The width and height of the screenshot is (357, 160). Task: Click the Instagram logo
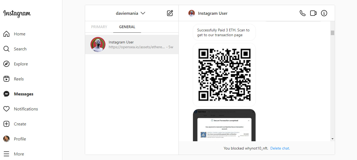point(17,13)
